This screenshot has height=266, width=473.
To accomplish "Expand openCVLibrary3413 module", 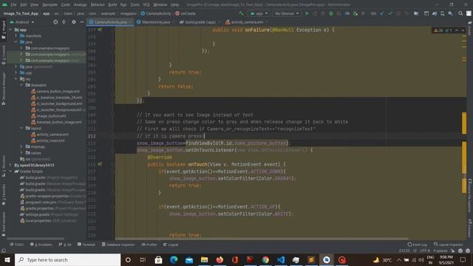I will (x=10, y=166).
